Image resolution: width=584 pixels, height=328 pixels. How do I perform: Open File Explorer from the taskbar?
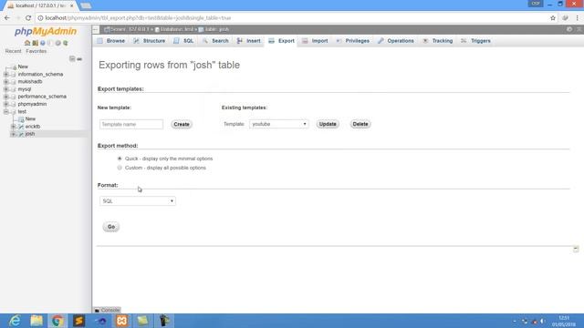[x=36, y=321]
